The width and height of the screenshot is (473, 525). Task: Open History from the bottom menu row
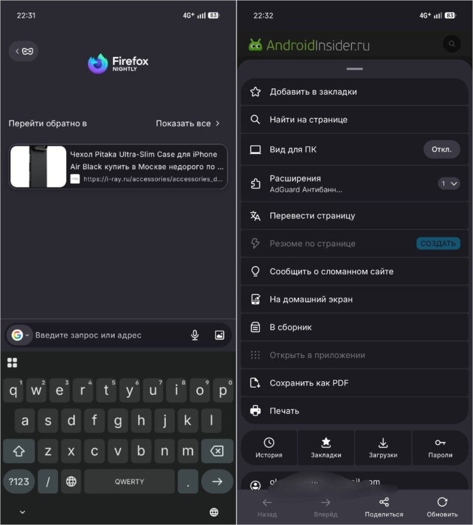coord(269,447)
